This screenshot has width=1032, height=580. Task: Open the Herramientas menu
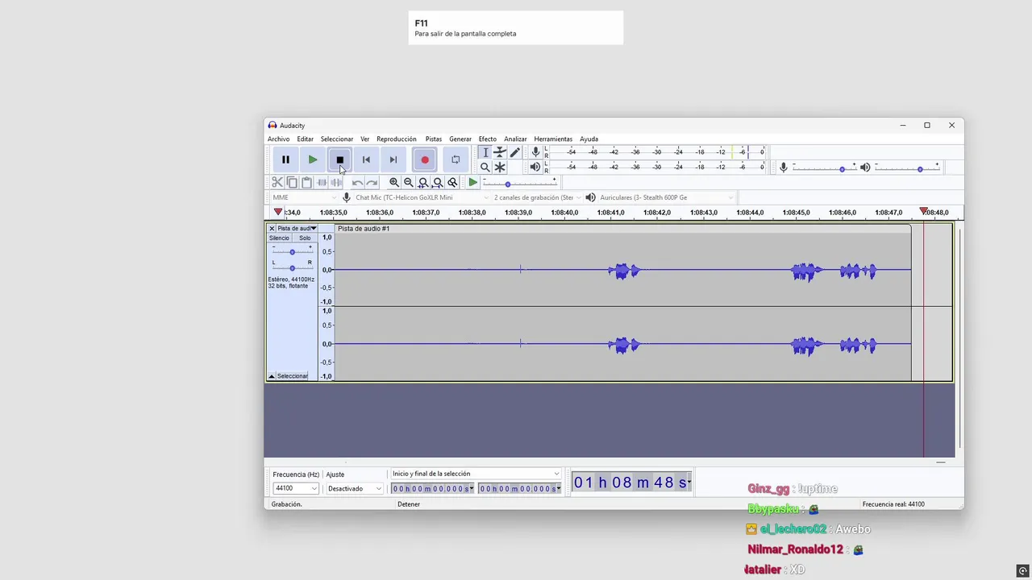553,139
